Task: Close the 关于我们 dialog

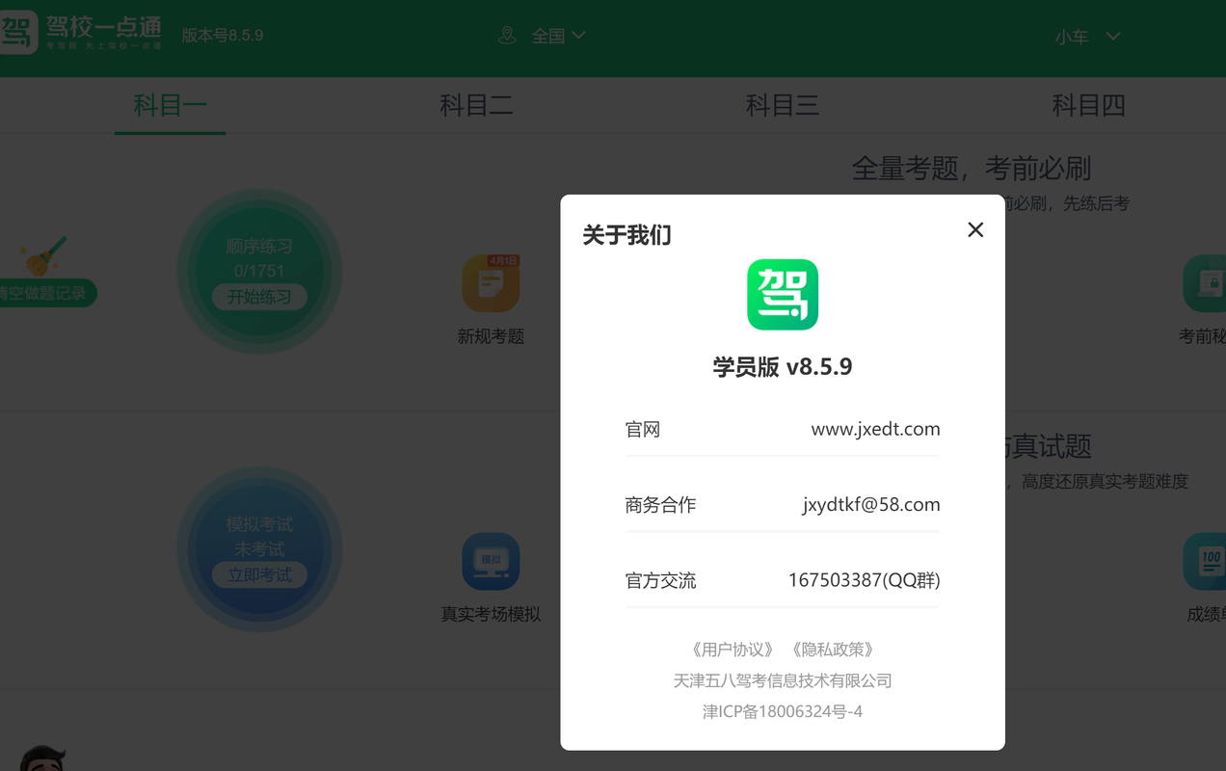Action: [x=975, y=229]
